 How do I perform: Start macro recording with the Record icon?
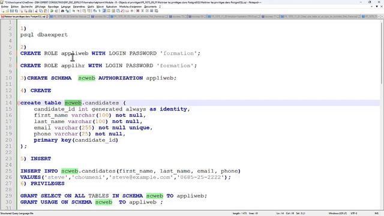click(x=137, y=11)
